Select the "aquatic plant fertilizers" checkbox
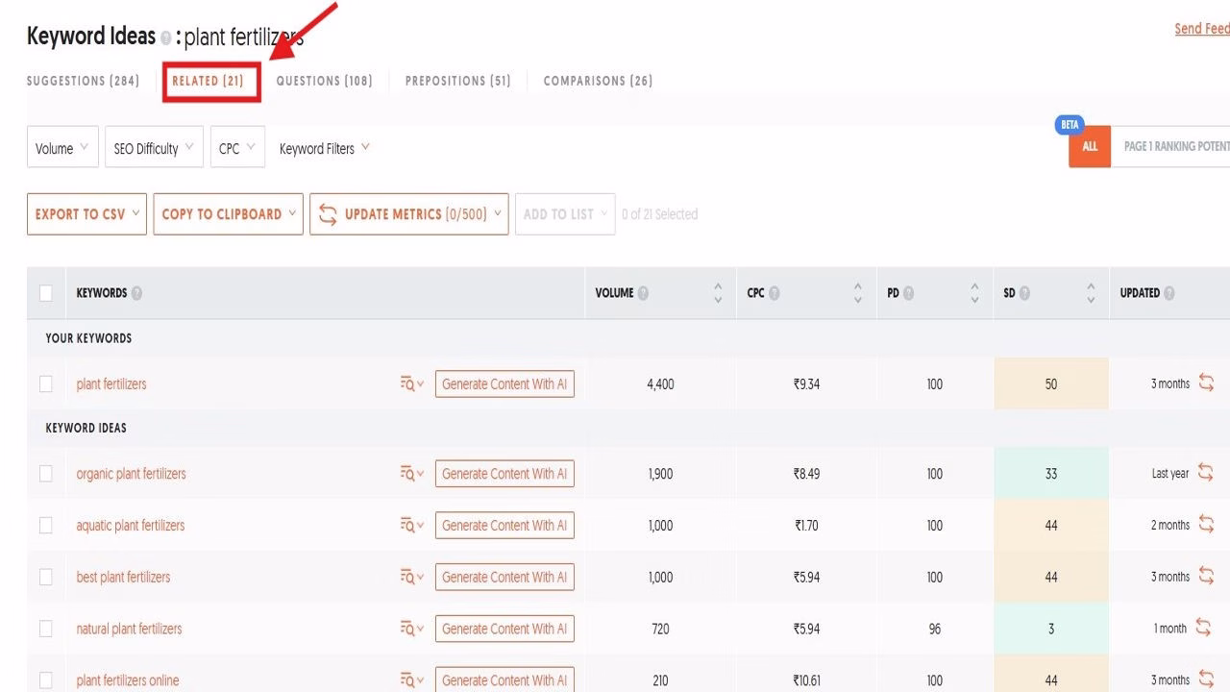The width and height of the screenshot is (1230, 692). [45, 525]
